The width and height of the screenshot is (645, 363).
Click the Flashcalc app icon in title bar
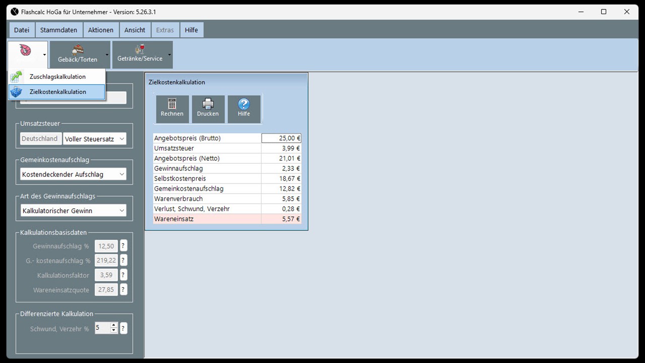tap(14, 12)
